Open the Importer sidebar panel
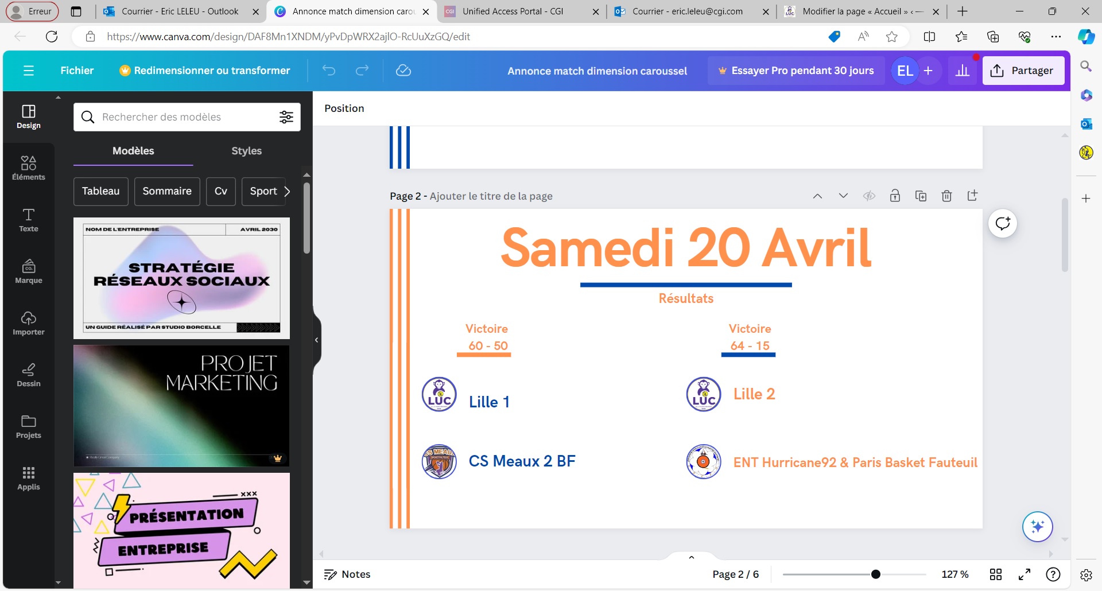Viewport: 1102px width, 591px height. 29,323
